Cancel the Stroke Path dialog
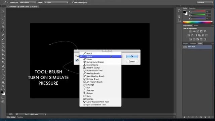The image size is (215, 121). tap(132, 62)
